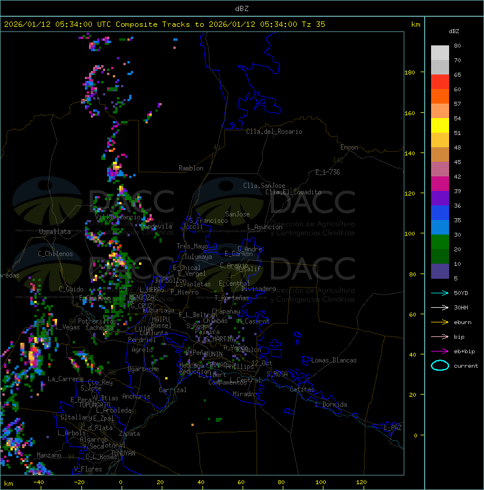This screenshot has width=484, height=490.
Task: Select the Tulumaya label
Action: 198,257
